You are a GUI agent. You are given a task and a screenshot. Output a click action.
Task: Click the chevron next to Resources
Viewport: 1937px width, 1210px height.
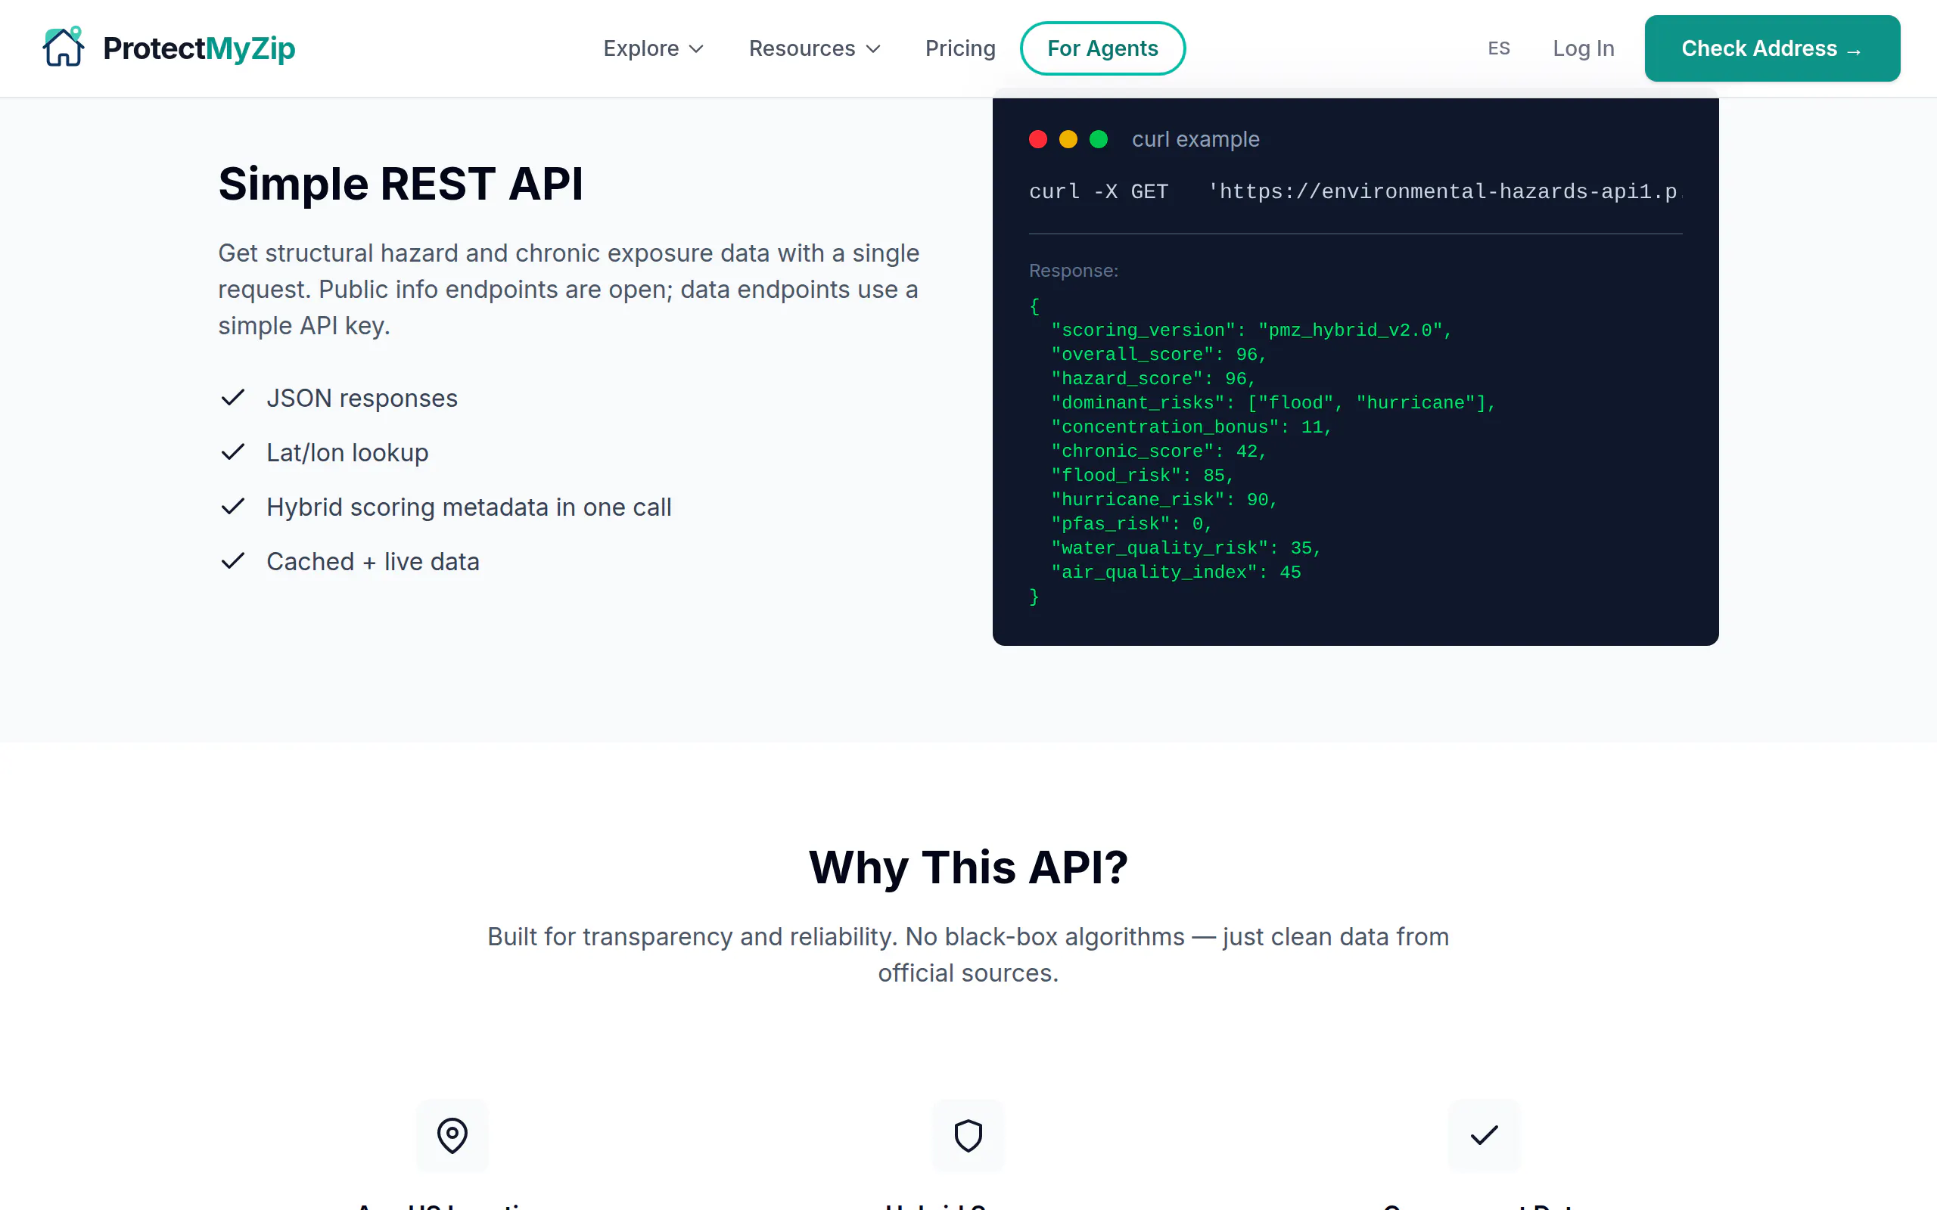pos(872,49)
